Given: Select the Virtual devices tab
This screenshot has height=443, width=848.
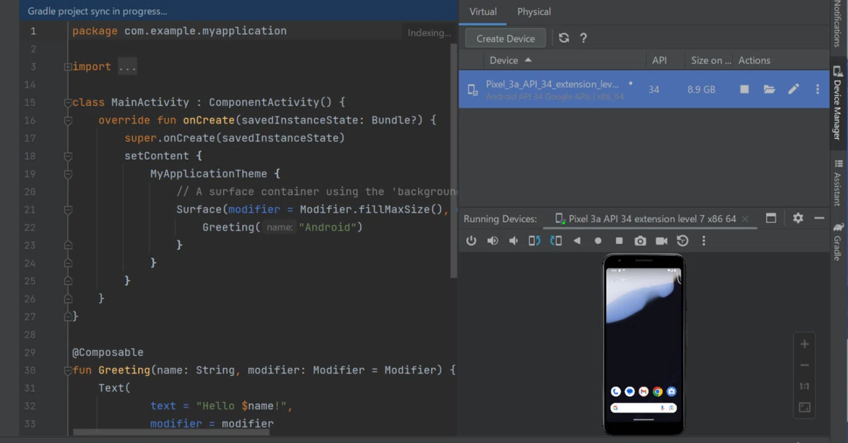Looking at the screenshot, I should tap(483, 12).
